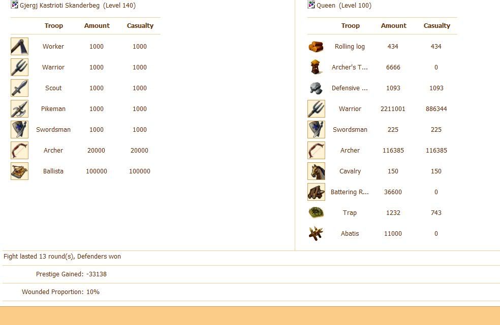Click Archer bow icon with 20000 amount
The height and width of the screenshot is (325, 500).
(x=19, y=150)
